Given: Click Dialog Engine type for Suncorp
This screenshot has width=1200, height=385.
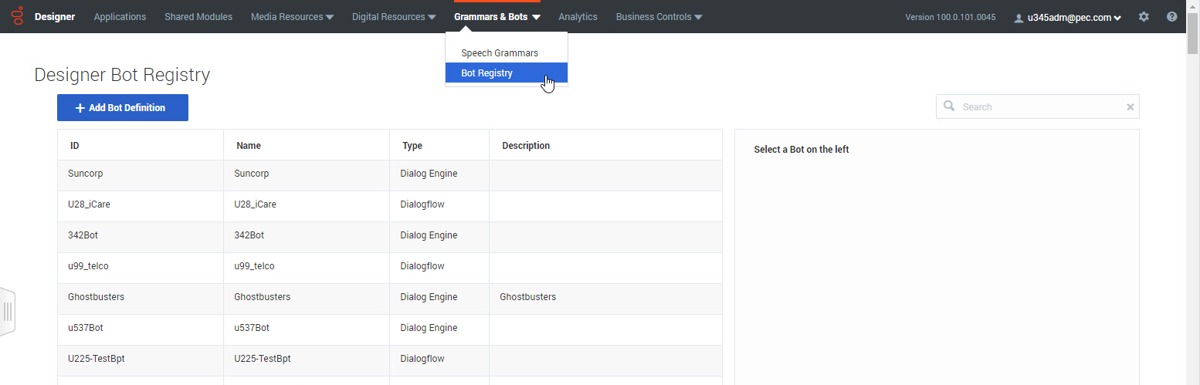Looking at the screenshot, I should [x=429, y=174].
